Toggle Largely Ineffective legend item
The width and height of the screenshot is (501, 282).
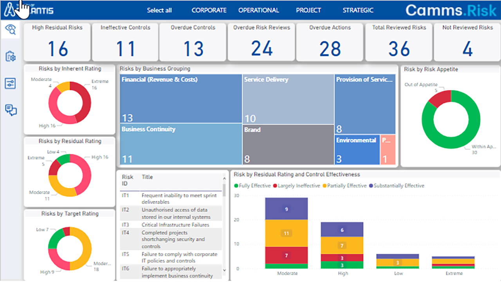click(x=297, y=186)
